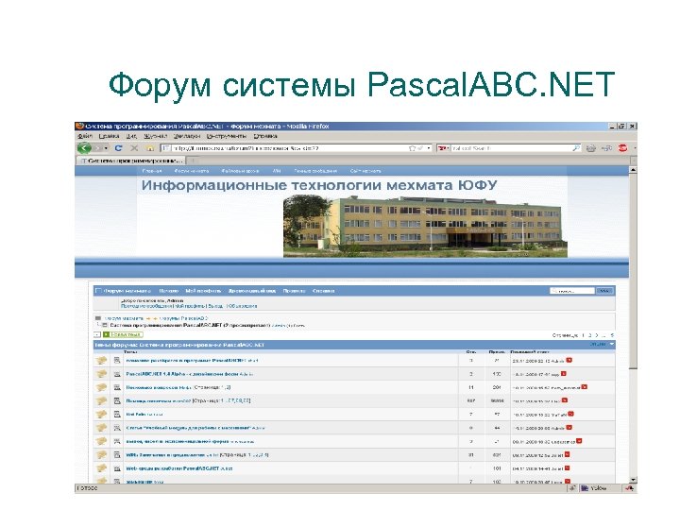Open Форум мехмата in the top site navigation

click(191, 171)
